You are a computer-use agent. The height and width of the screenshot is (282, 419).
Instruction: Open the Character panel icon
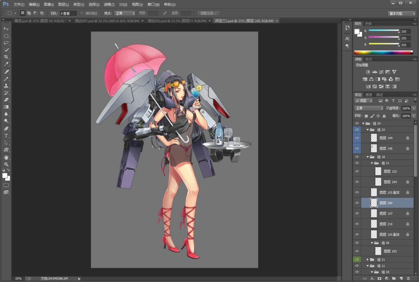pyautogui.click(x=347, y=39)
